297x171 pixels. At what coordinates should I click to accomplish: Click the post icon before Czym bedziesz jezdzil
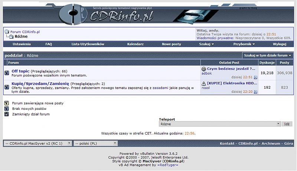(203, 69)
